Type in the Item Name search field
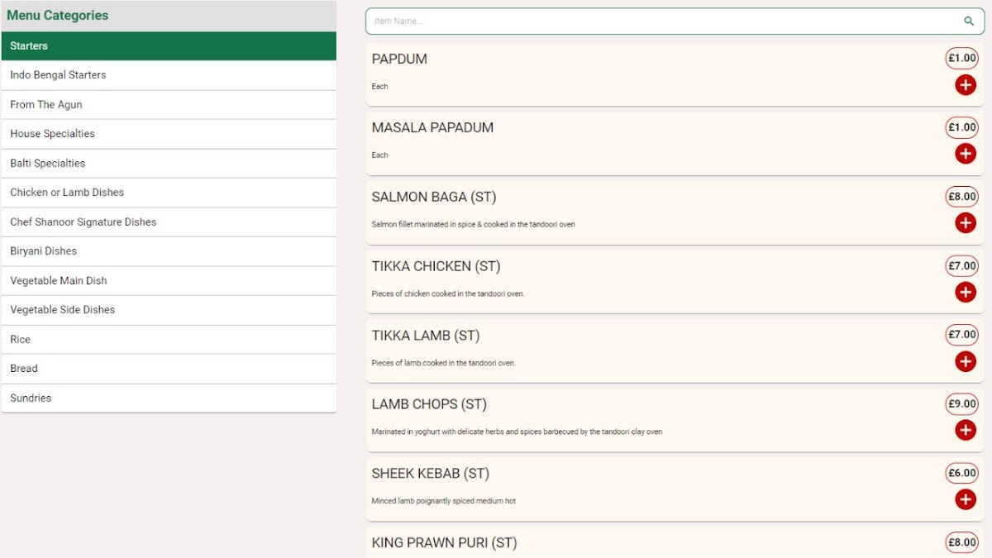992x558 pixels. tap(661, 21)
